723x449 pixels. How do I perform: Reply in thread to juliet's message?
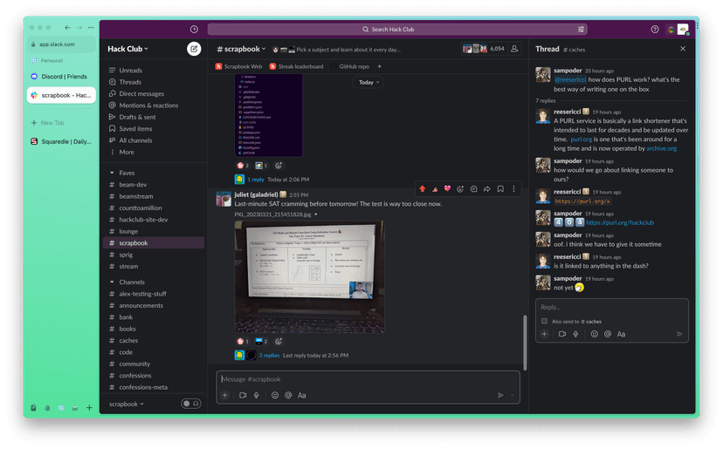click(x=473, y=188)
